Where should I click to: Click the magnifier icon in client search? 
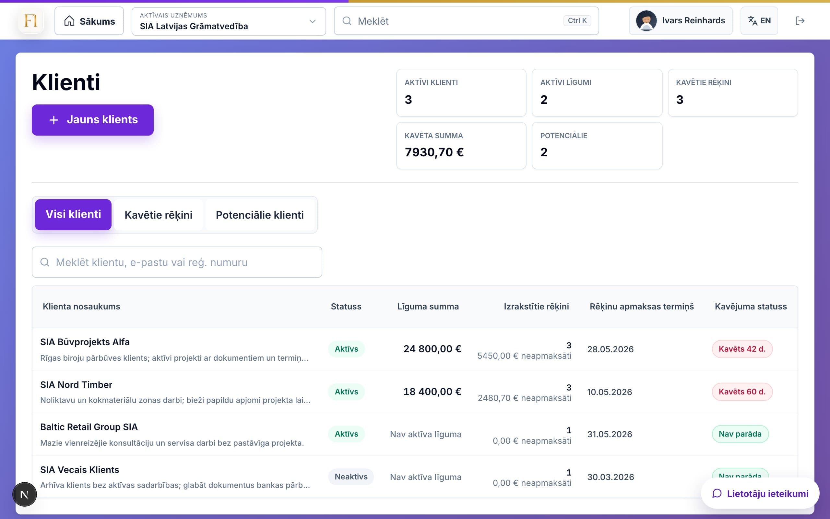click(x=45, y=262)
